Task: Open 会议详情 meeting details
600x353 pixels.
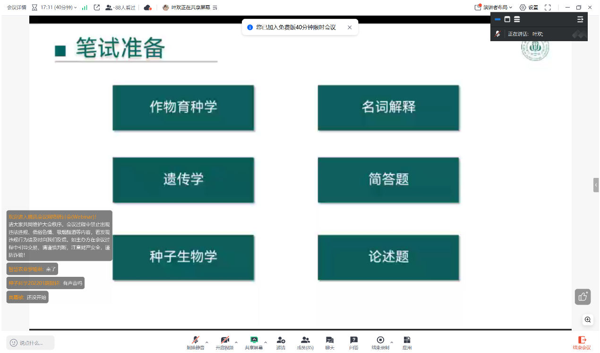Action: coord(17,7)
